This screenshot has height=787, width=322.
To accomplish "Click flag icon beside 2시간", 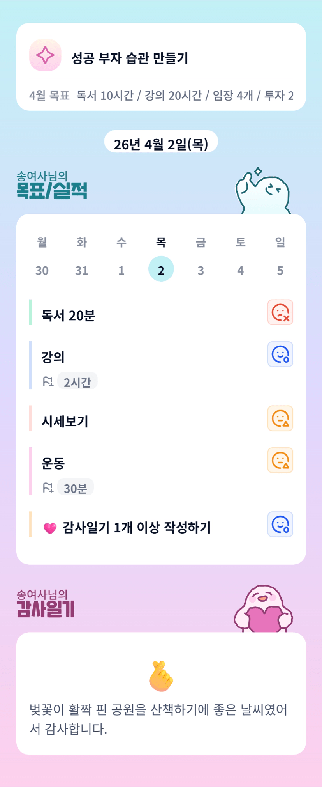I will [48, 381].
